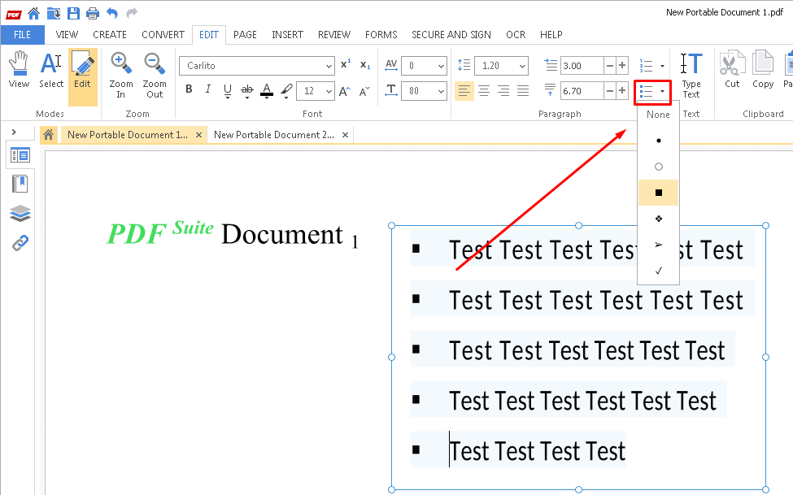This screenshot has height=495, width=793.
Task: Toggle underline formatting
Action: tap(228, 90)
